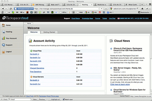Click the red question marks bookmark icon

click(x=100, y=12)
